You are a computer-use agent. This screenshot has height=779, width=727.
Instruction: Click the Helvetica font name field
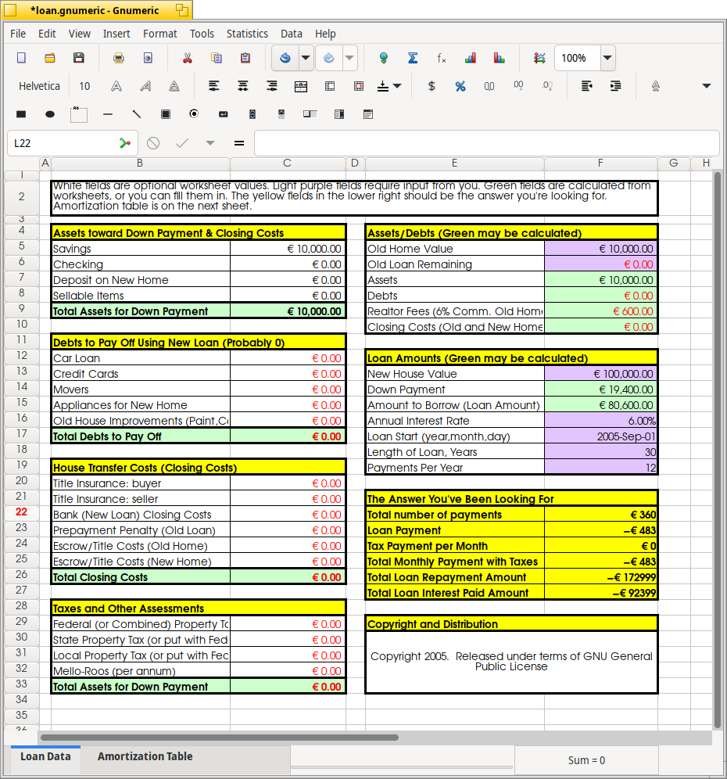coord(39,87)
